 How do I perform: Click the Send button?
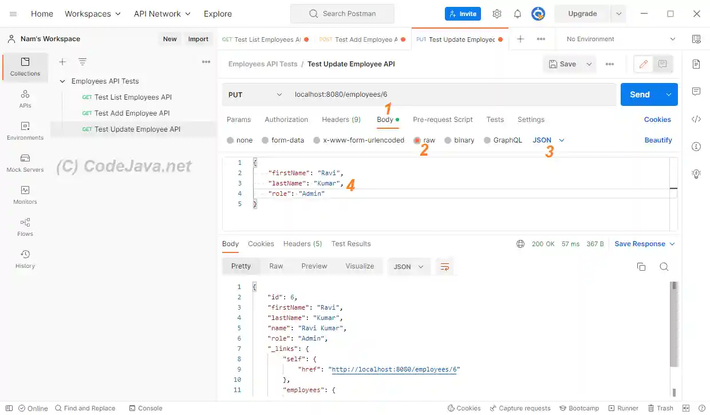point(640,94)
